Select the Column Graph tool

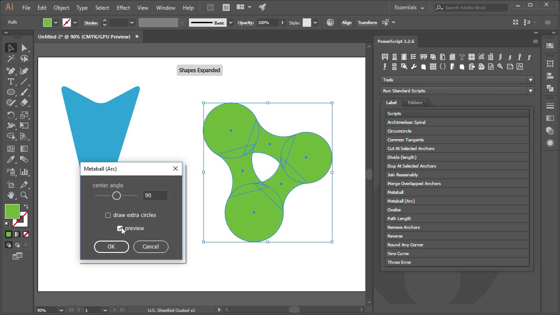point(24,172)
